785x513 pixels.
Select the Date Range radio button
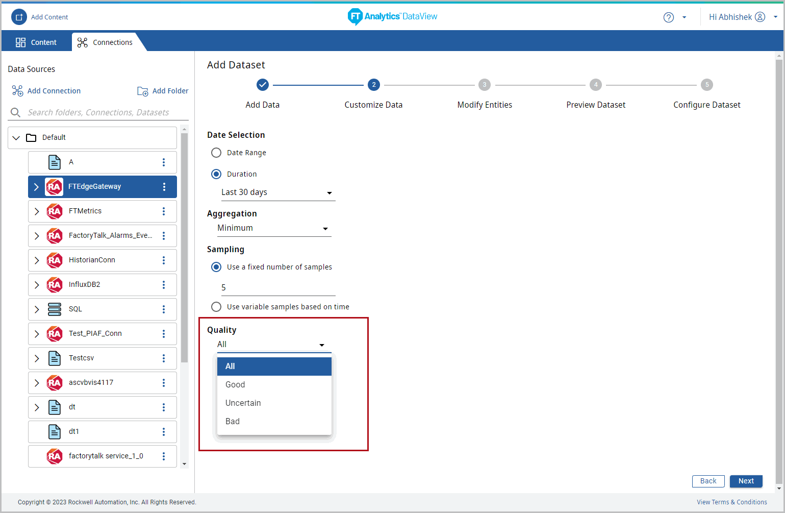pos(216,153)
